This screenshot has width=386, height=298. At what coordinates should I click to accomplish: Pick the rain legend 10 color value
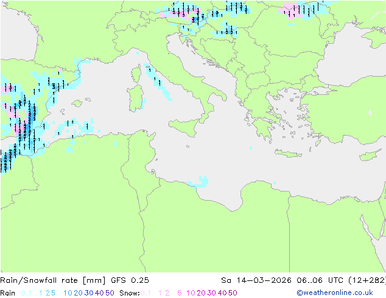point(68,293)
